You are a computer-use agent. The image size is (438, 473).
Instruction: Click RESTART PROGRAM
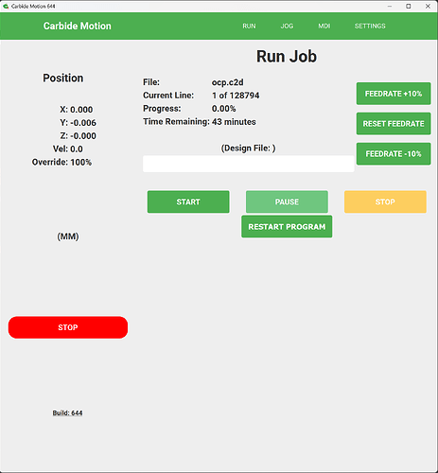pyautogui.click(x=287, y=227)
